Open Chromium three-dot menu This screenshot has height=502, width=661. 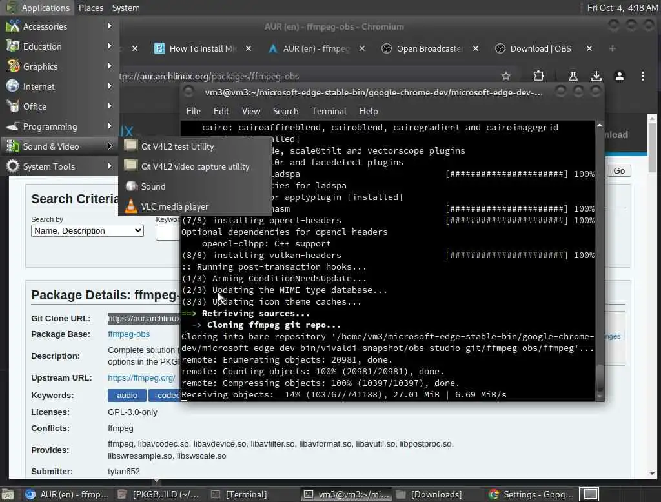(x=642, y=76)
